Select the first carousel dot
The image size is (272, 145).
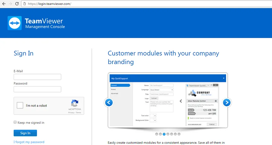pyautogui.click(x=157, y=134)
